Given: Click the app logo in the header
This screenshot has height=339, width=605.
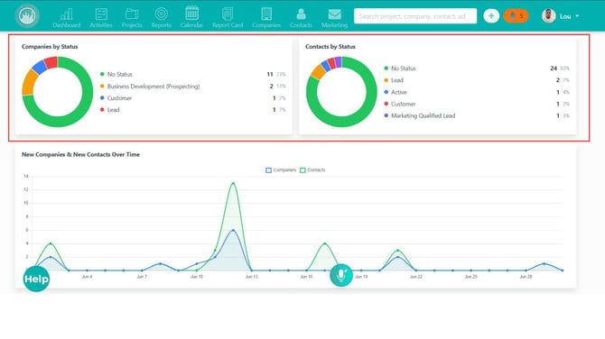Looking at the screenshot, I should [27, 16].
